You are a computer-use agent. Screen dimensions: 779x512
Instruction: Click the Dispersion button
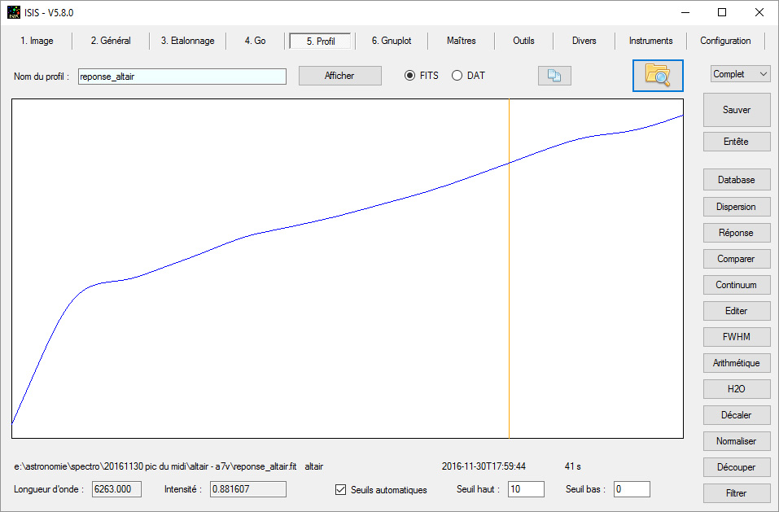[x=737, y=207]
